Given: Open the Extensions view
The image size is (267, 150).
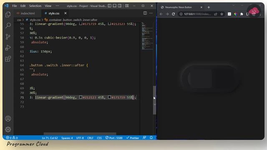Looking at the screenshot, I should (x=8, y=59).
